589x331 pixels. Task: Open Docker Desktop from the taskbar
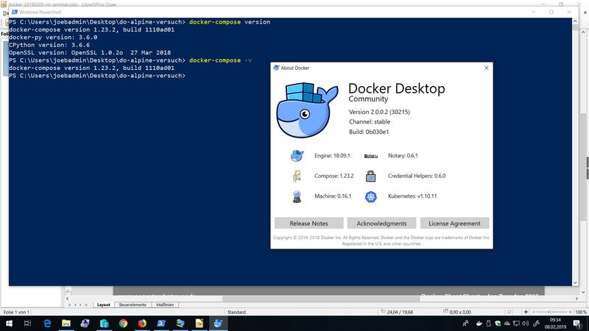click(x=219, y=323)
